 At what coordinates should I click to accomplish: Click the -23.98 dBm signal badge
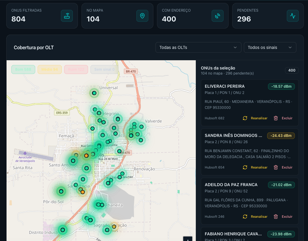[x=281, y=234]
